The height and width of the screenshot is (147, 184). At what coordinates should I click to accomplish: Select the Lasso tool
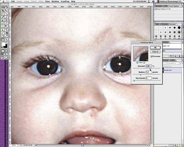(3, 13)
